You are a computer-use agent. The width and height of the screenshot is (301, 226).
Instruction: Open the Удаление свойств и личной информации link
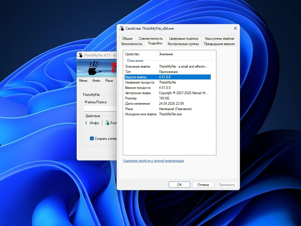click(x=153, y=161)
